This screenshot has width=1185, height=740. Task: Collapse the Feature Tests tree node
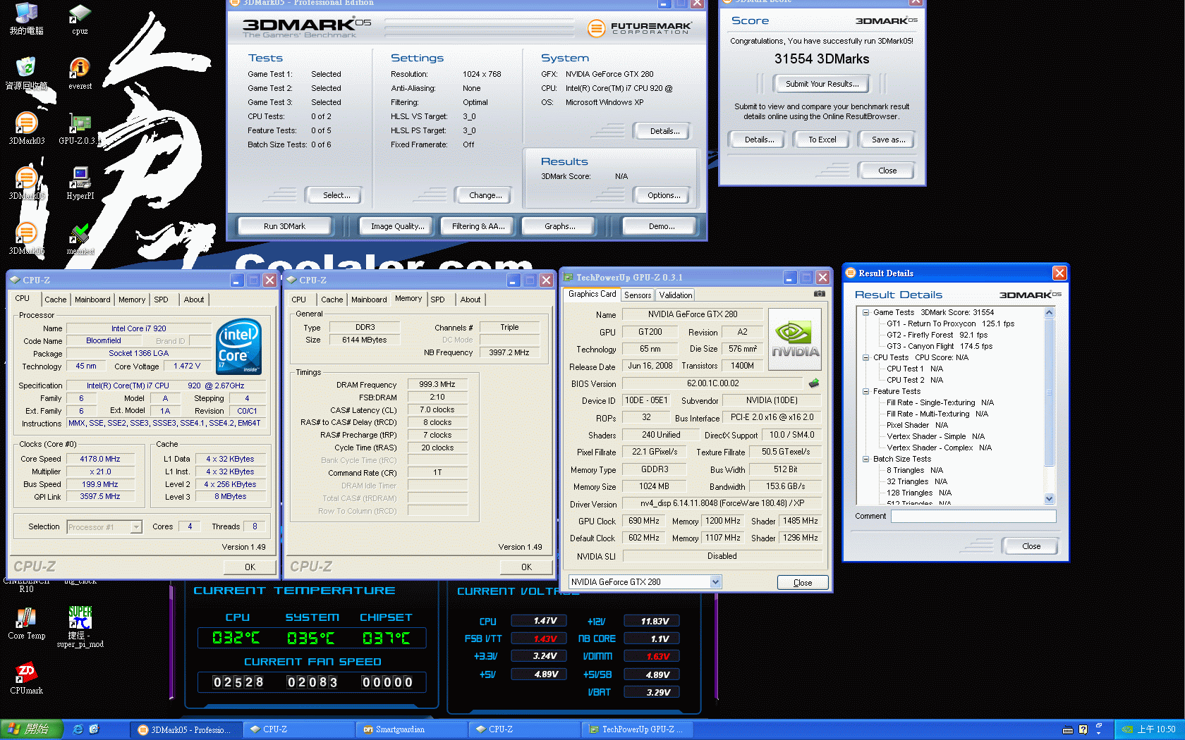[865, 391]
